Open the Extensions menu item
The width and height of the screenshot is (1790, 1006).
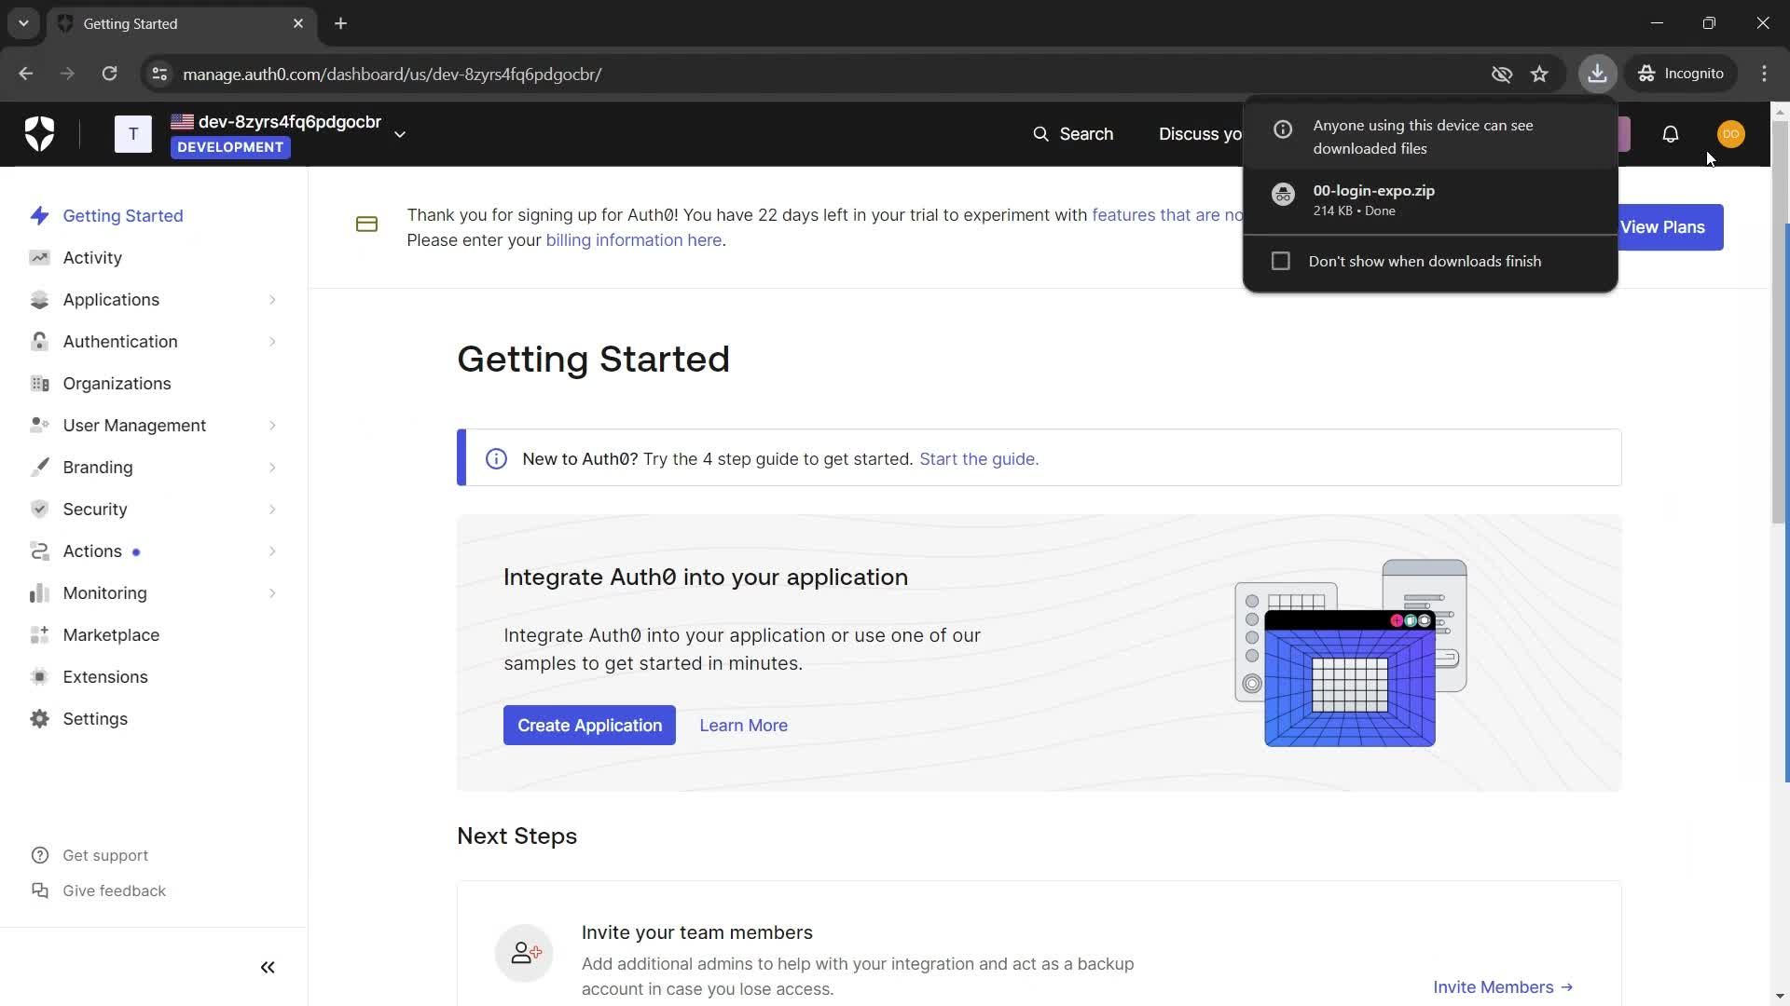tap(105, 677)
